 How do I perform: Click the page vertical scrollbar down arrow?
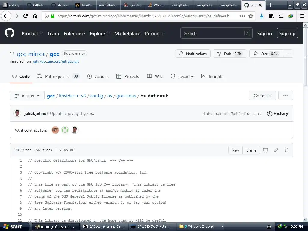(x=306, y=219)
